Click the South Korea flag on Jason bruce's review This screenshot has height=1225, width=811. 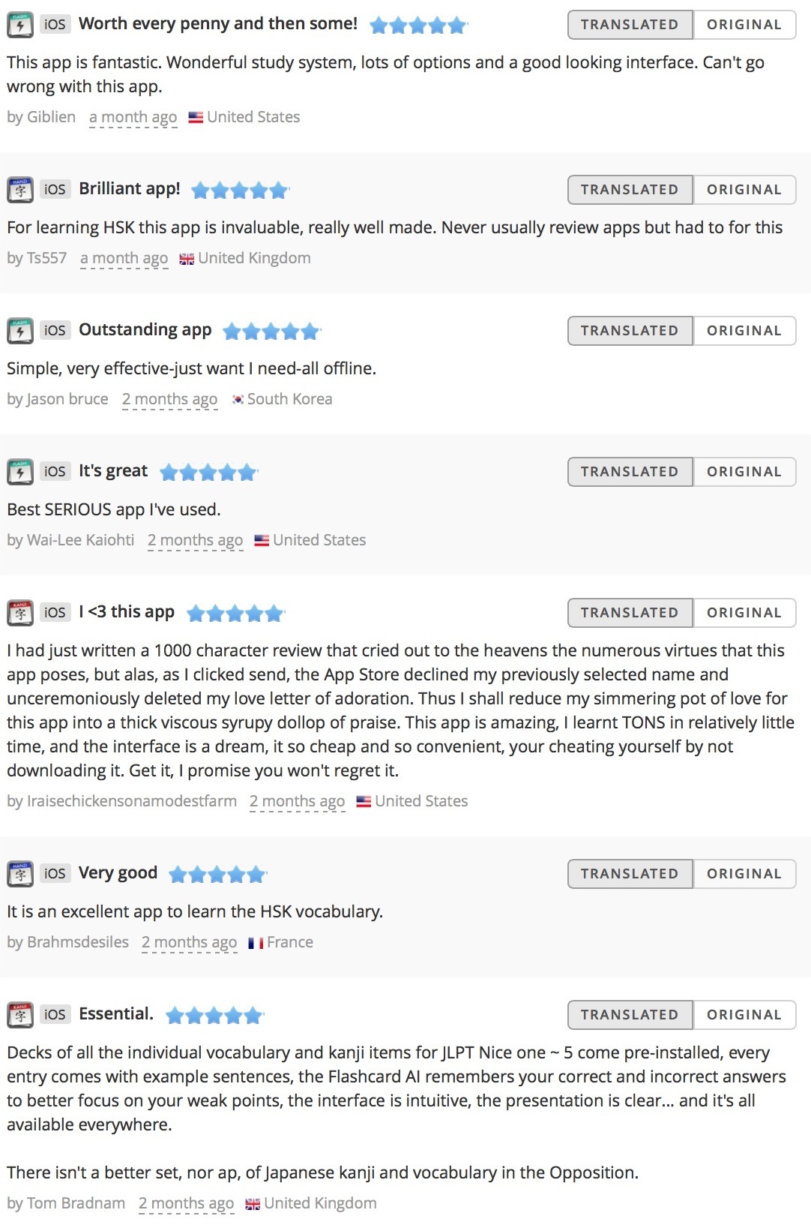(x=238, y=400)
